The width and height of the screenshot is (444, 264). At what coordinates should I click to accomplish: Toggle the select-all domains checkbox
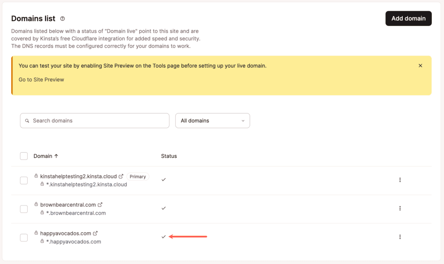tap(24, 156)
